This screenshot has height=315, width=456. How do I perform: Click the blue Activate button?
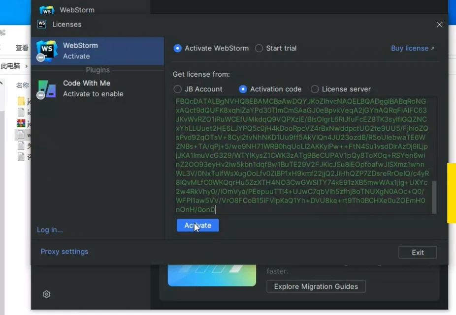point(198,225)
